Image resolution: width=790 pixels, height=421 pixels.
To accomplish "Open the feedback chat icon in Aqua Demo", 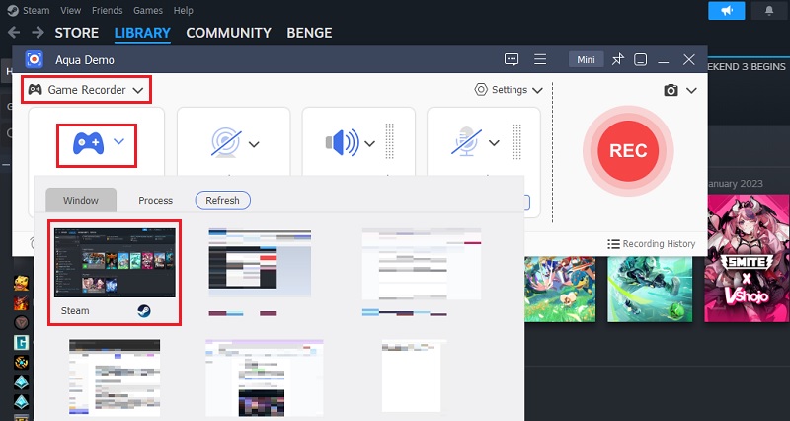I will (512, 59).
